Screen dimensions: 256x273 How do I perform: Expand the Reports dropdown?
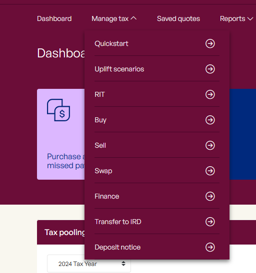(x=236, y=18)
